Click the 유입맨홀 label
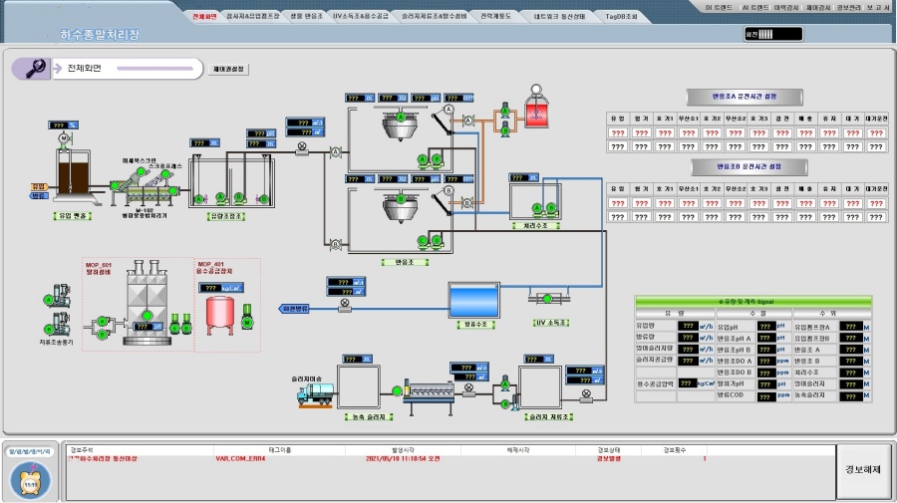Viewport: 897px width, 503px height. coord(72,216)
